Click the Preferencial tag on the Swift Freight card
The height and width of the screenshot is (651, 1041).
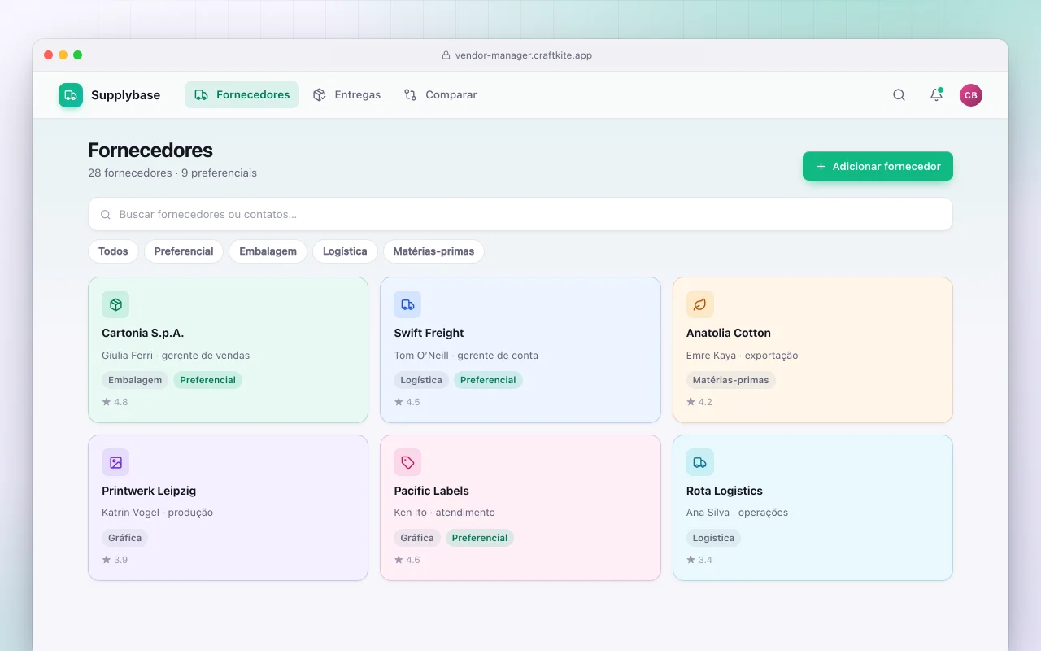(488, 380)
